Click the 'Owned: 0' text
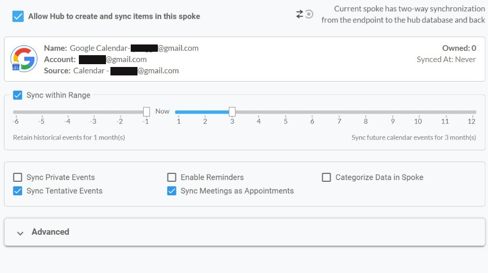Image resolution: width=488 pixels, height=273 pixels. pyautogui.click(x=459, y=48)
